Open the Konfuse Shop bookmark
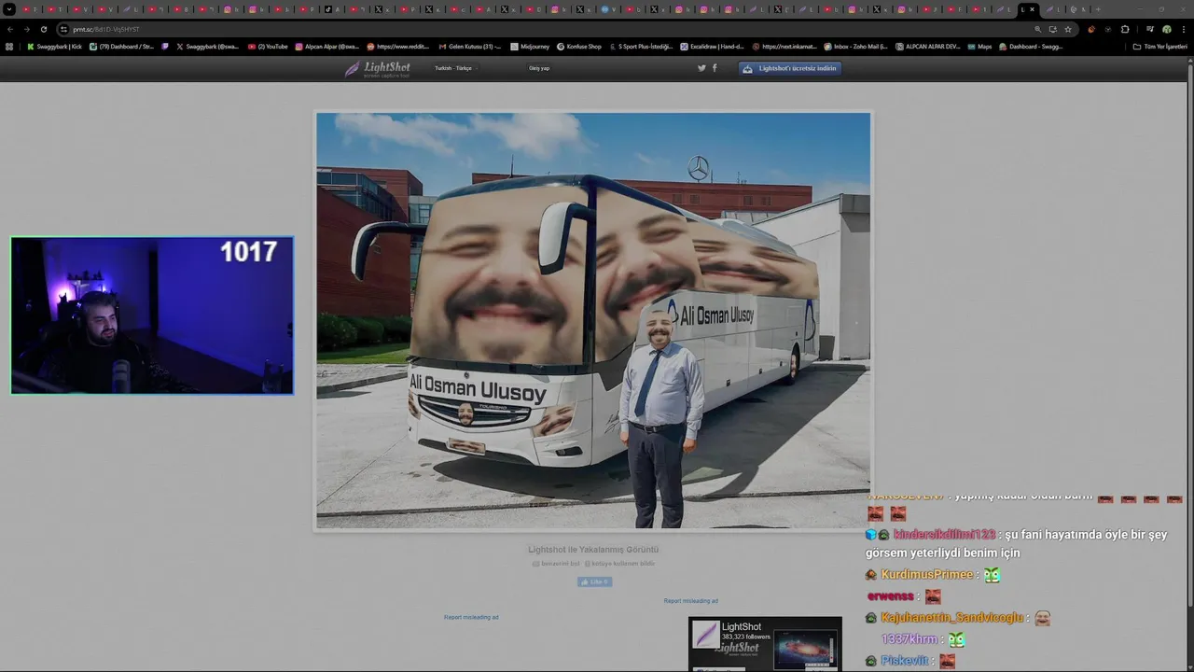Screen dimensions: 1194x672 [579, 46]
